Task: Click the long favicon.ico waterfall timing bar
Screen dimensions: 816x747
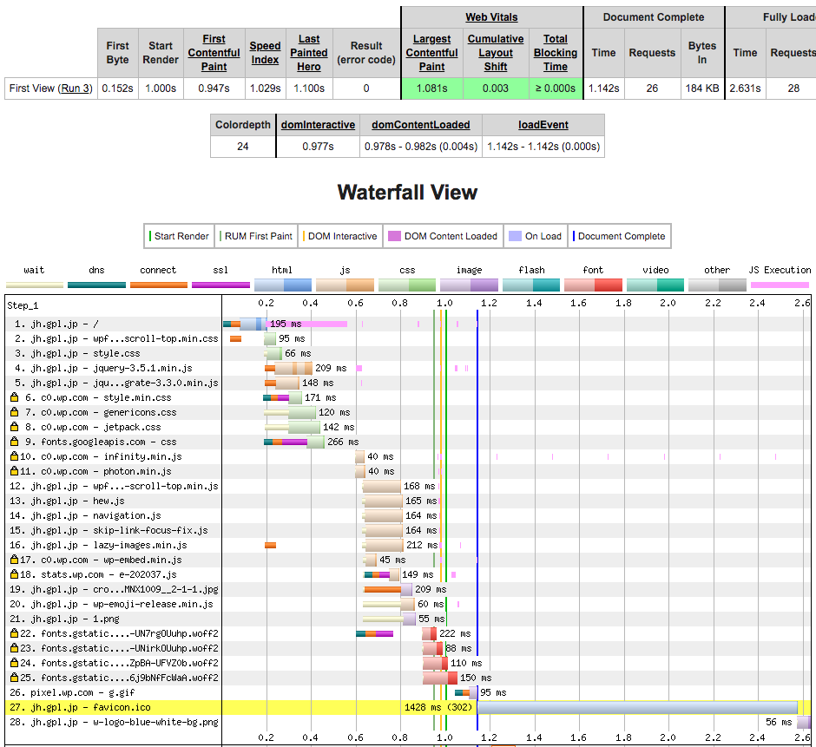Action: pos(636,708)
